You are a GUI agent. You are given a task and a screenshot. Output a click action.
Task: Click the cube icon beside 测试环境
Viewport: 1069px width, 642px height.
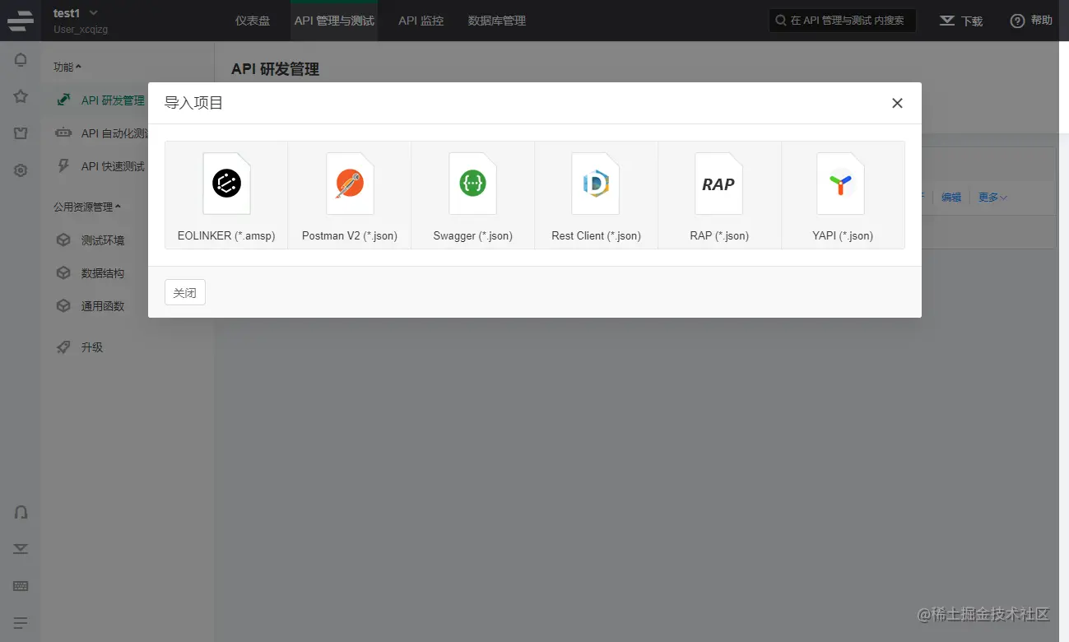63,240
